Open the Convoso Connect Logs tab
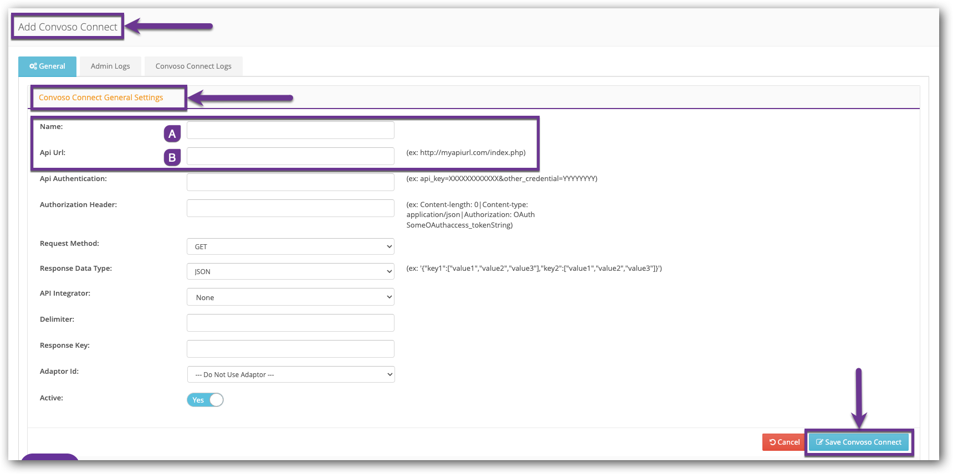953x474 pixels. [x=193, y=66]
